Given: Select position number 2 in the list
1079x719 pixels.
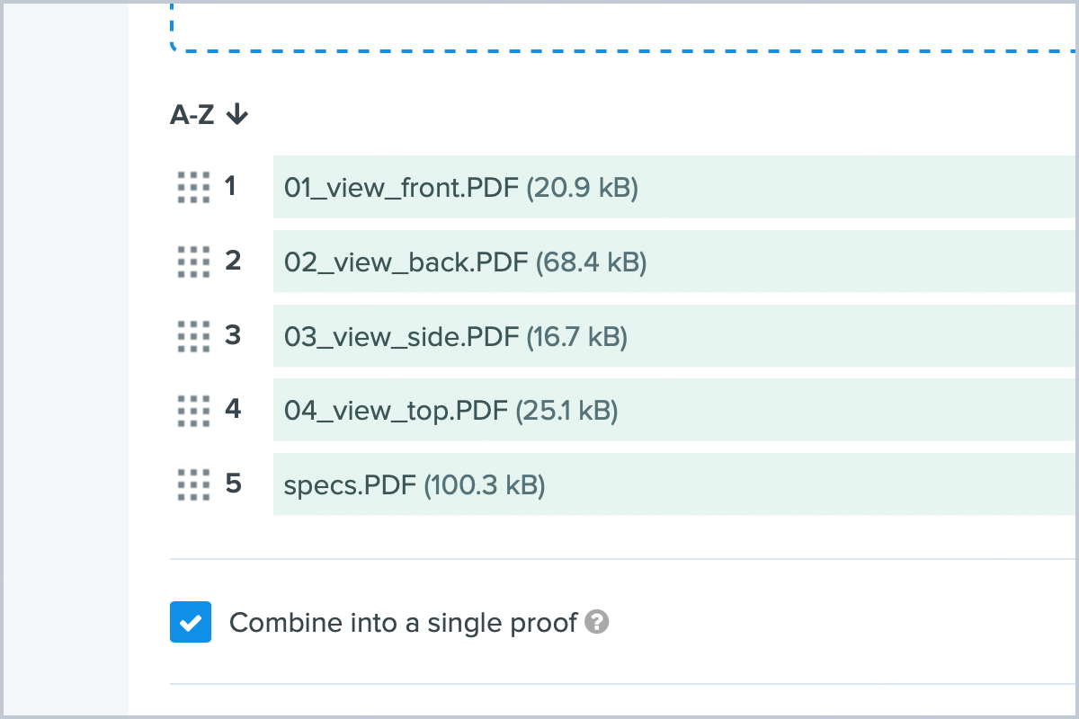Looking at the screenshot, I should click(233, 261).
